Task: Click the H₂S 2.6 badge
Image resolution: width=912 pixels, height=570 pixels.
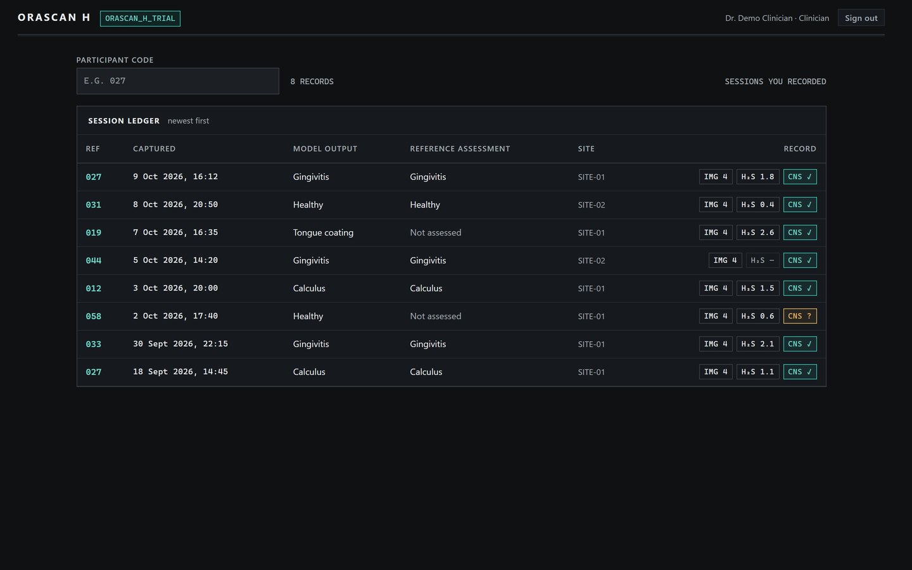Action: point(757,232)
